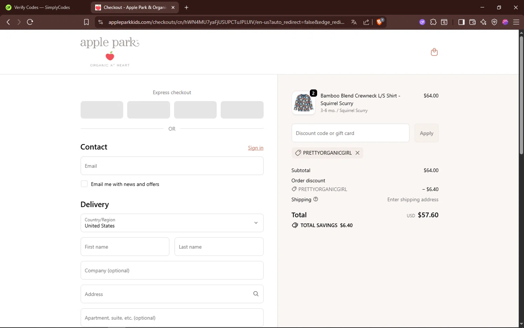
Task: Click the address search magnifier icon
Action: click(256, 294)
